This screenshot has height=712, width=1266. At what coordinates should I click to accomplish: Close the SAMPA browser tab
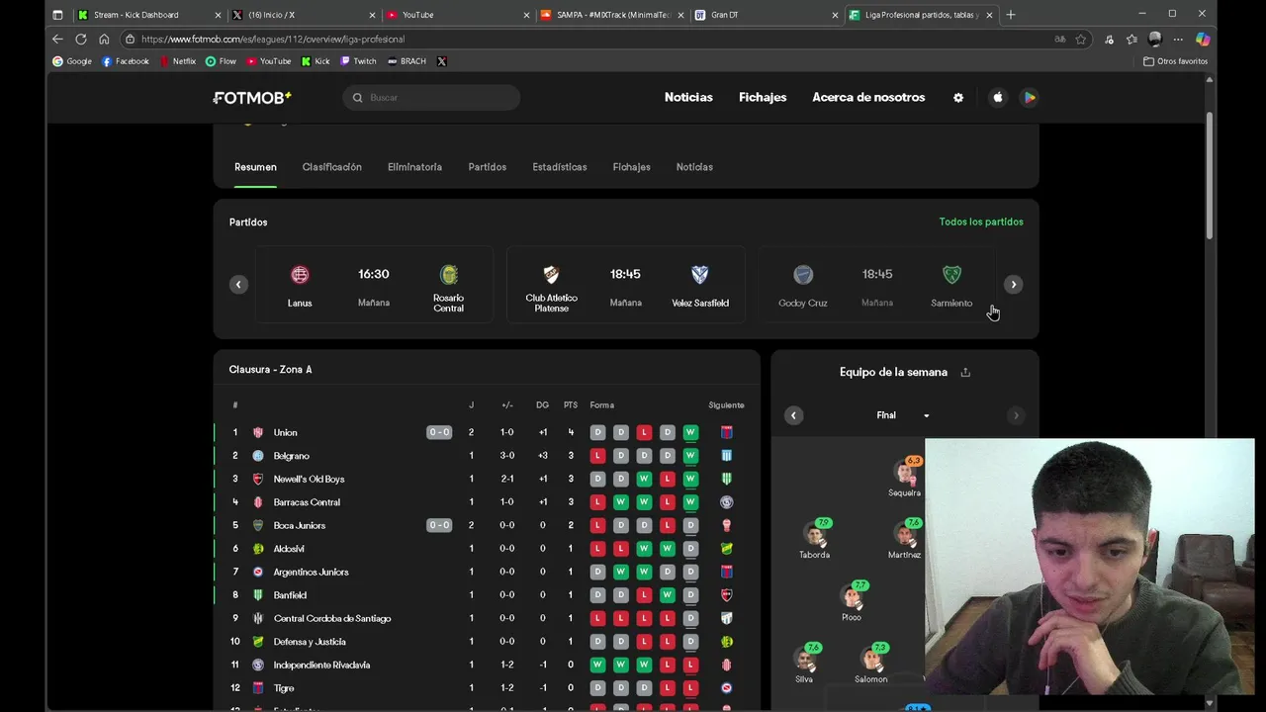(680, 15)
